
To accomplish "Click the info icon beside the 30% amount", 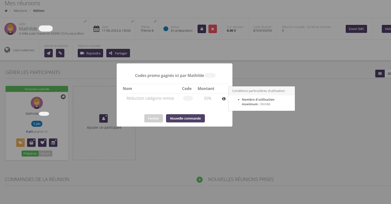I will coord(224,99).
